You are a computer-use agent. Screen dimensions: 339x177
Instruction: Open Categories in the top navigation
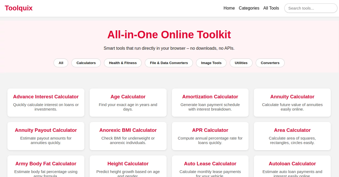click(x=249, y=8)
